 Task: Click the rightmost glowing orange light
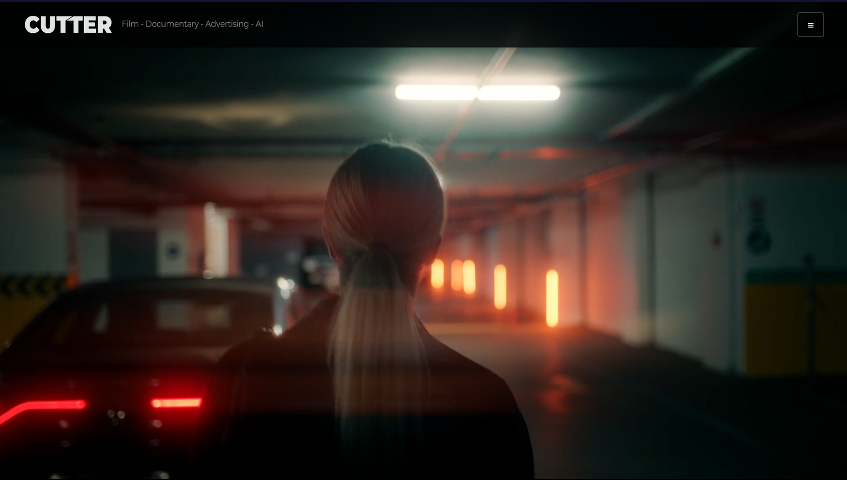click(x=552, y=297)
